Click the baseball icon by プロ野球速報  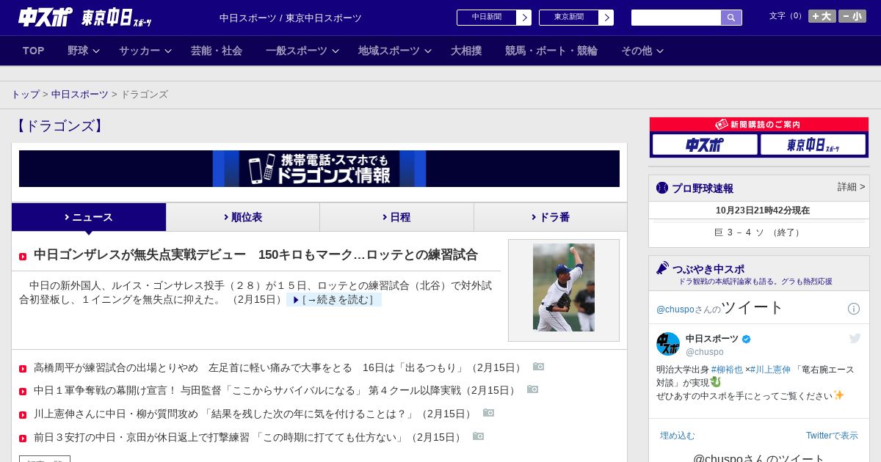click(662, 188)
